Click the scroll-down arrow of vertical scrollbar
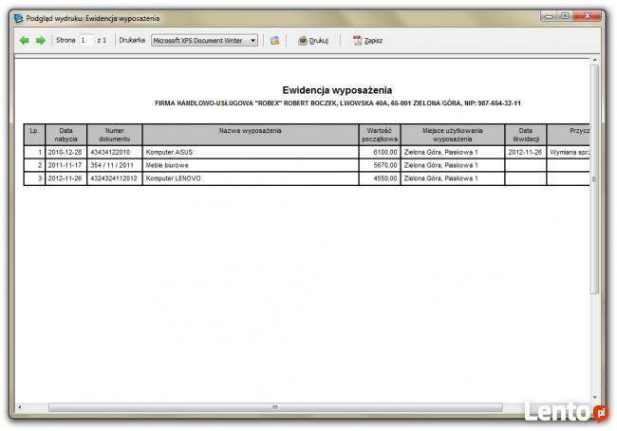 (595, 397)
